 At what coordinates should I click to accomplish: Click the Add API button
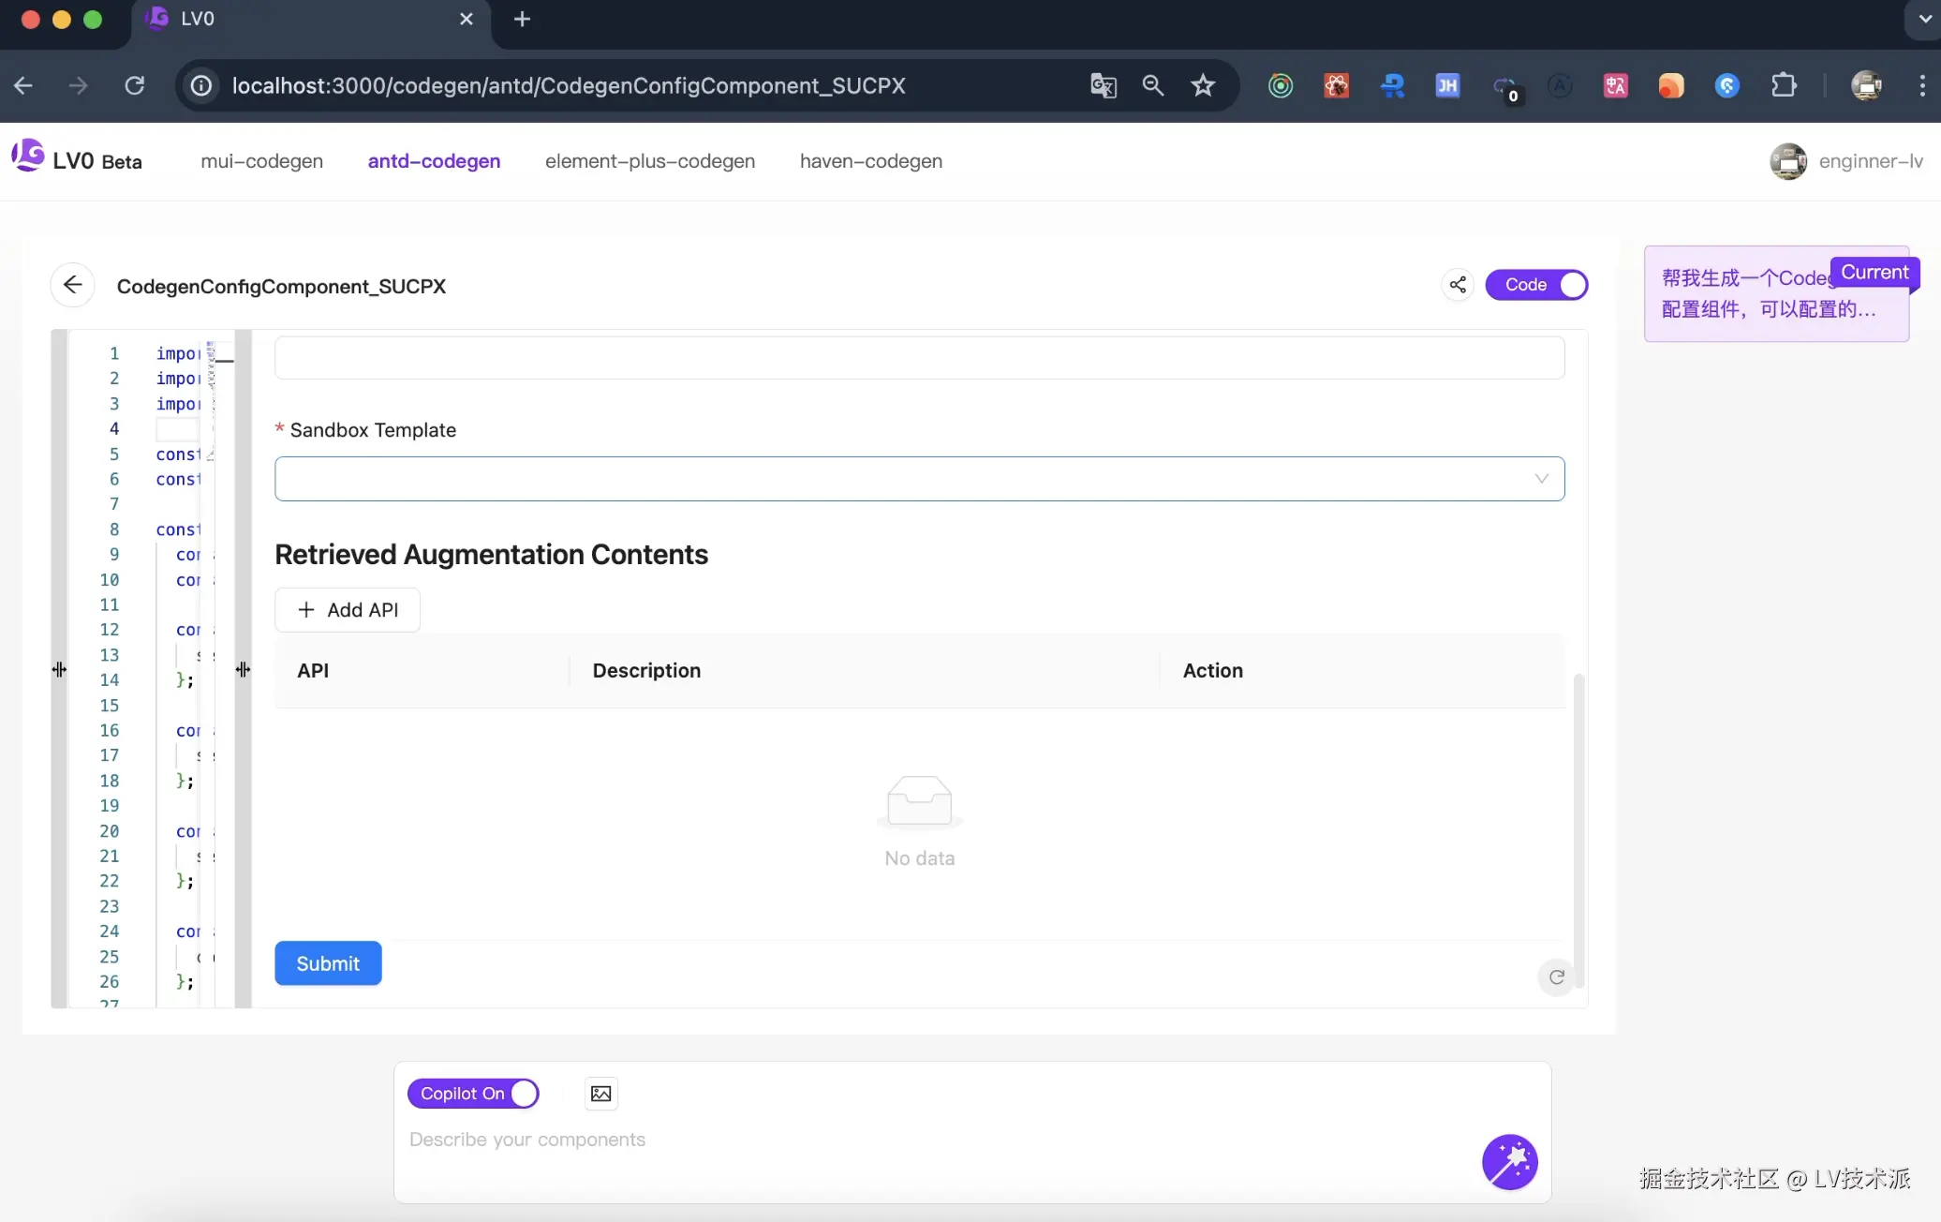(x=348, y=610)
